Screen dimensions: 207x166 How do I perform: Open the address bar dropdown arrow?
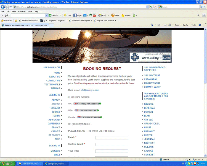click(147, 7)
